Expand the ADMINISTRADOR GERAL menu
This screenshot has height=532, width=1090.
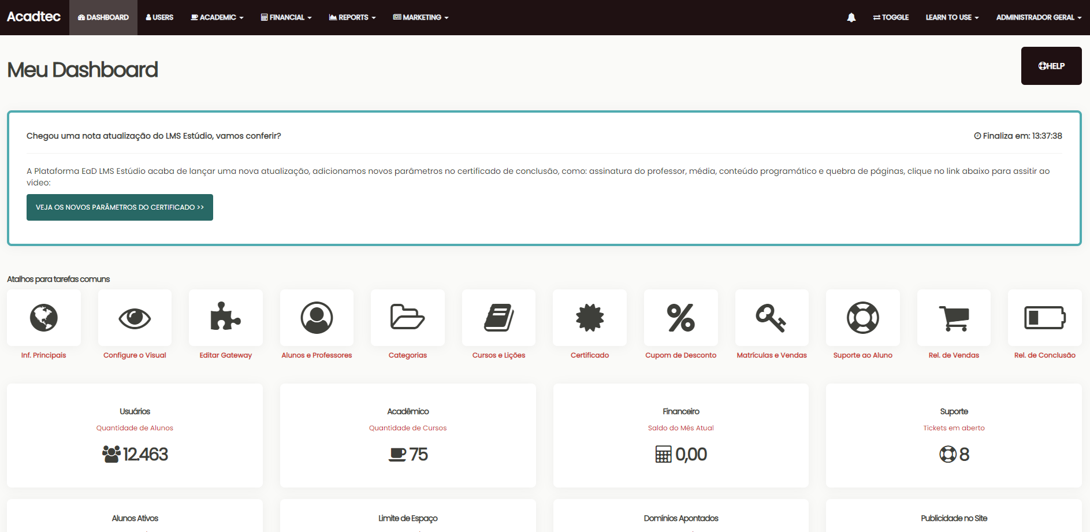1038,17
